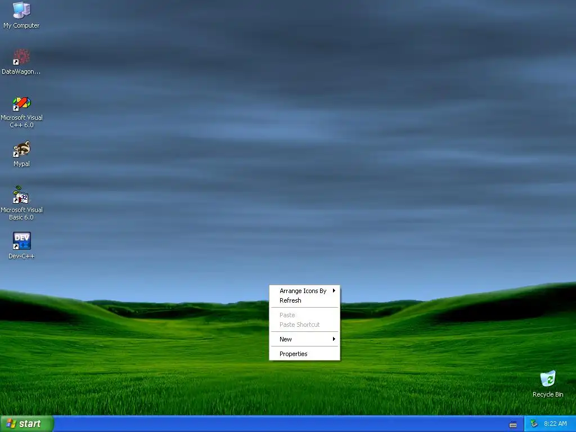Expand the Arrange Icons By submenu

304,291
